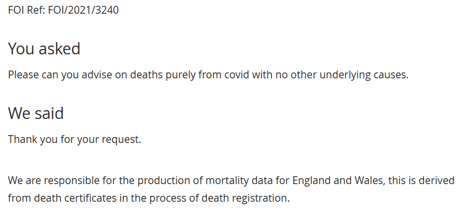
Task: Click the FOI Ref: FOI/2021/3240 reference line
Action: pyautogui.click(x=63, y=10)
